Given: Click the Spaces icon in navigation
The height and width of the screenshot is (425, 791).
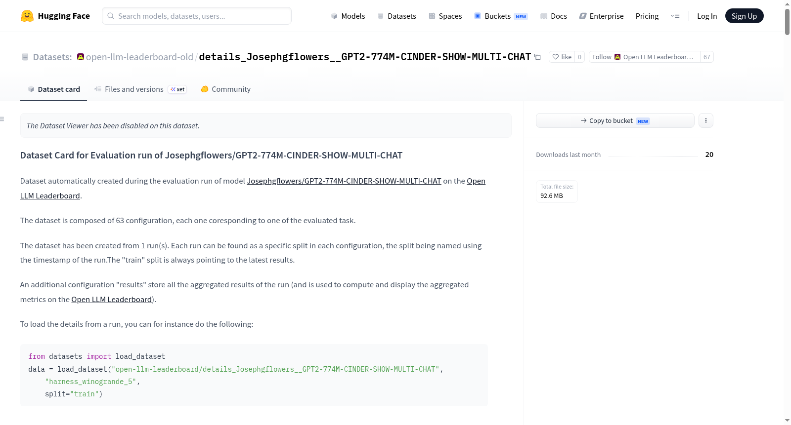Looking at the screenshot, I should pyautogui.click(x=432, y=16).
